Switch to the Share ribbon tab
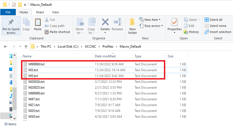The image size is (233, 128). coord(40,12)
